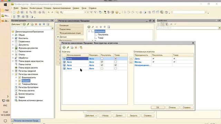Select Внешние источники данных tree item
The image size is (221, 124).
point(31,100)
